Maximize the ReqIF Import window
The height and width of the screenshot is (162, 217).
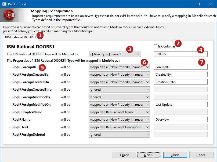(x=198, y=4)
